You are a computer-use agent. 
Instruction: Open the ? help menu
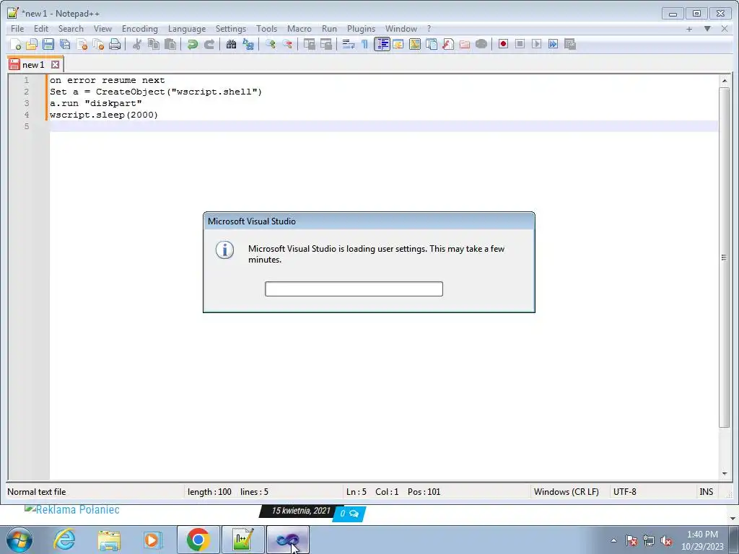tap(429, 29)
